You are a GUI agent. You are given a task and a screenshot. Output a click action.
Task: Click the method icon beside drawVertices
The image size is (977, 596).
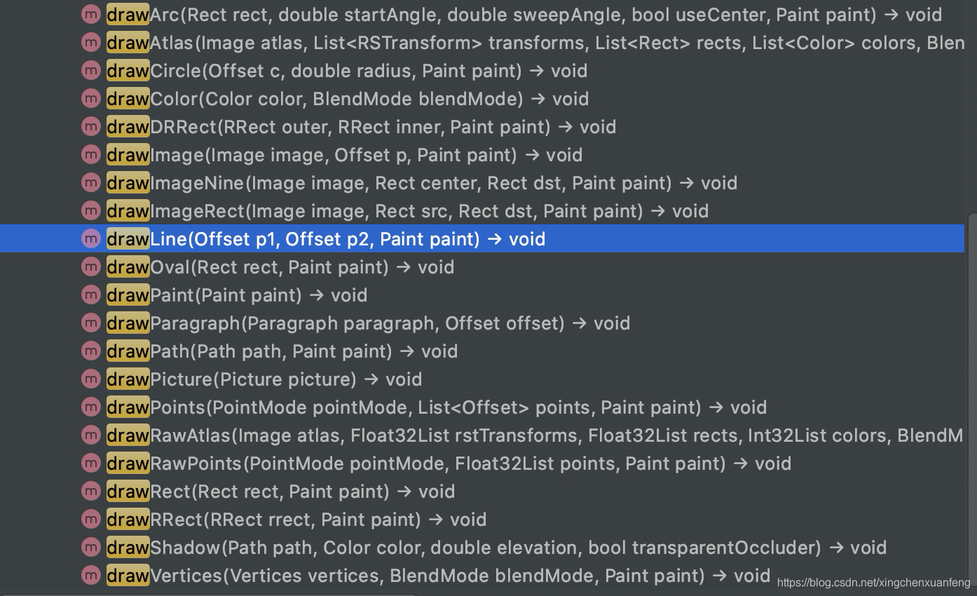91,576
